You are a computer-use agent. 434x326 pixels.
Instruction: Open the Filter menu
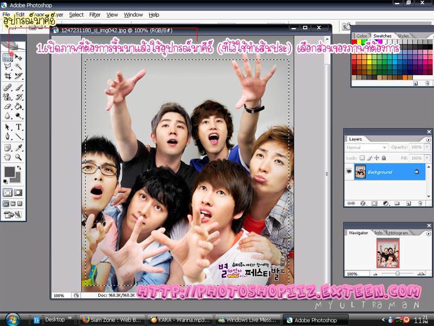pyautogui.click(x=94, y=15)
